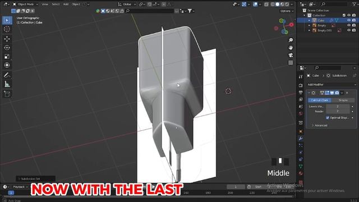Hide the Cube object with eye icon

pos(349,20)
